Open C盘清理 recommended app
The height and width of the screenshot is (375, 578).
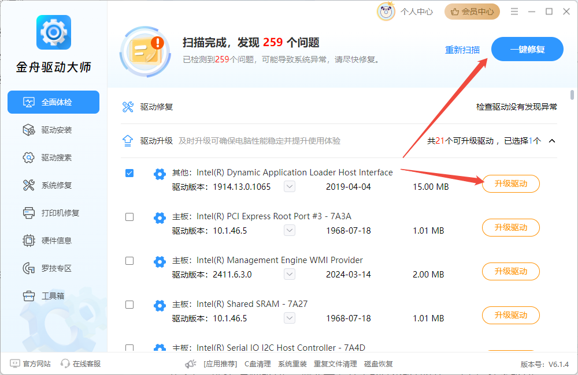click(258, 364)
